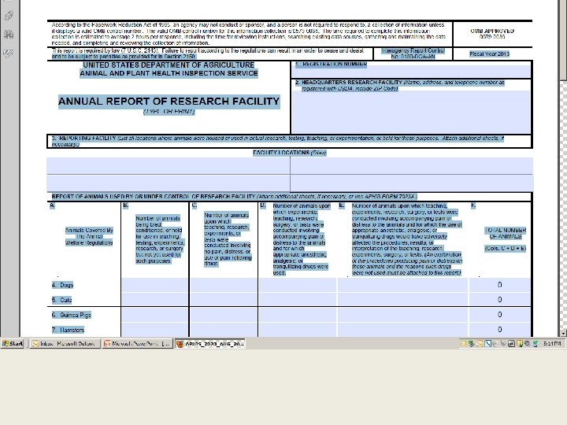
Task: Click the Windows Start button
Action: [13, 343]
